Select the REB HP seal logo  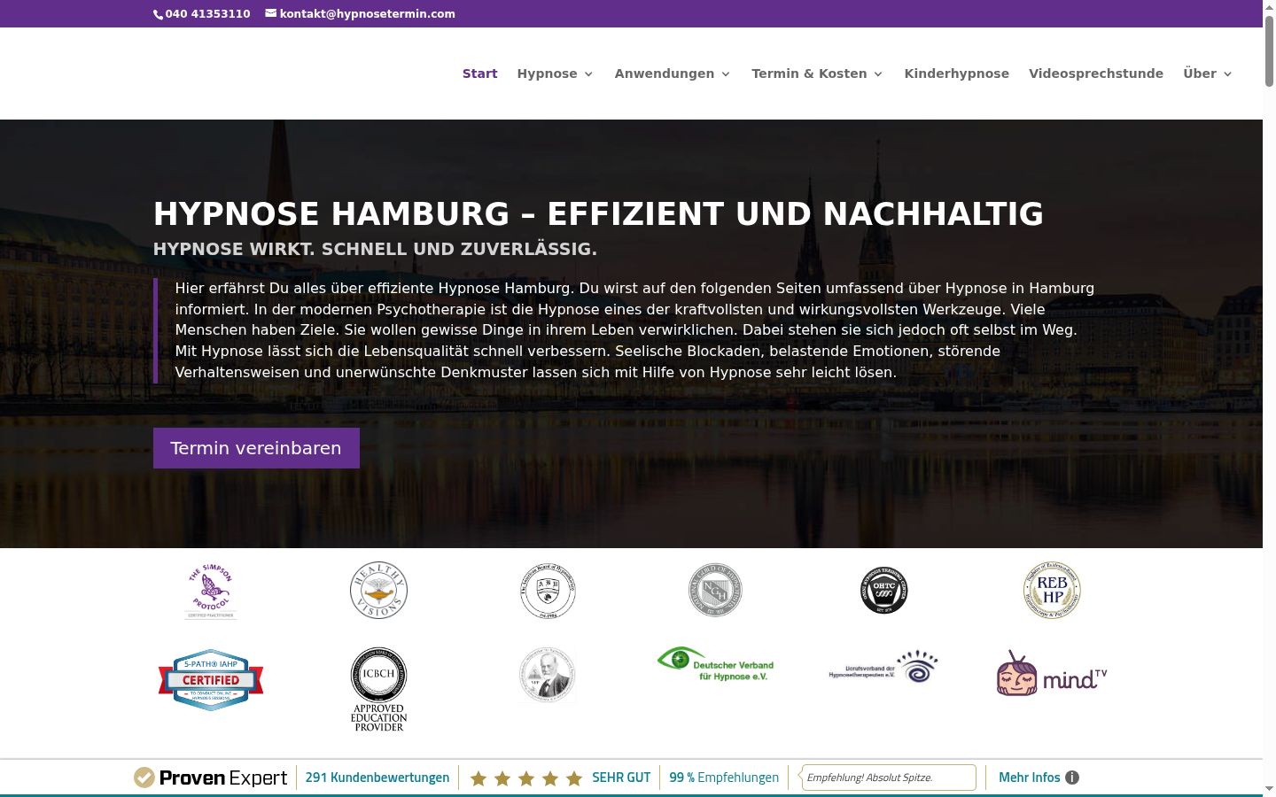(1052, 590)
